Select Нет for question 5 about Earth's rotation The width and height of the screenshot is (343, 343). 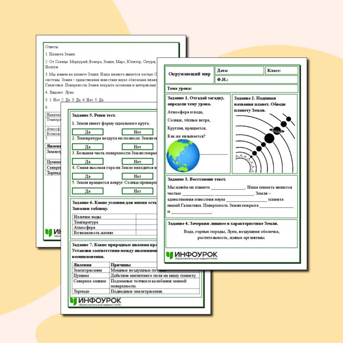point(137,191)
